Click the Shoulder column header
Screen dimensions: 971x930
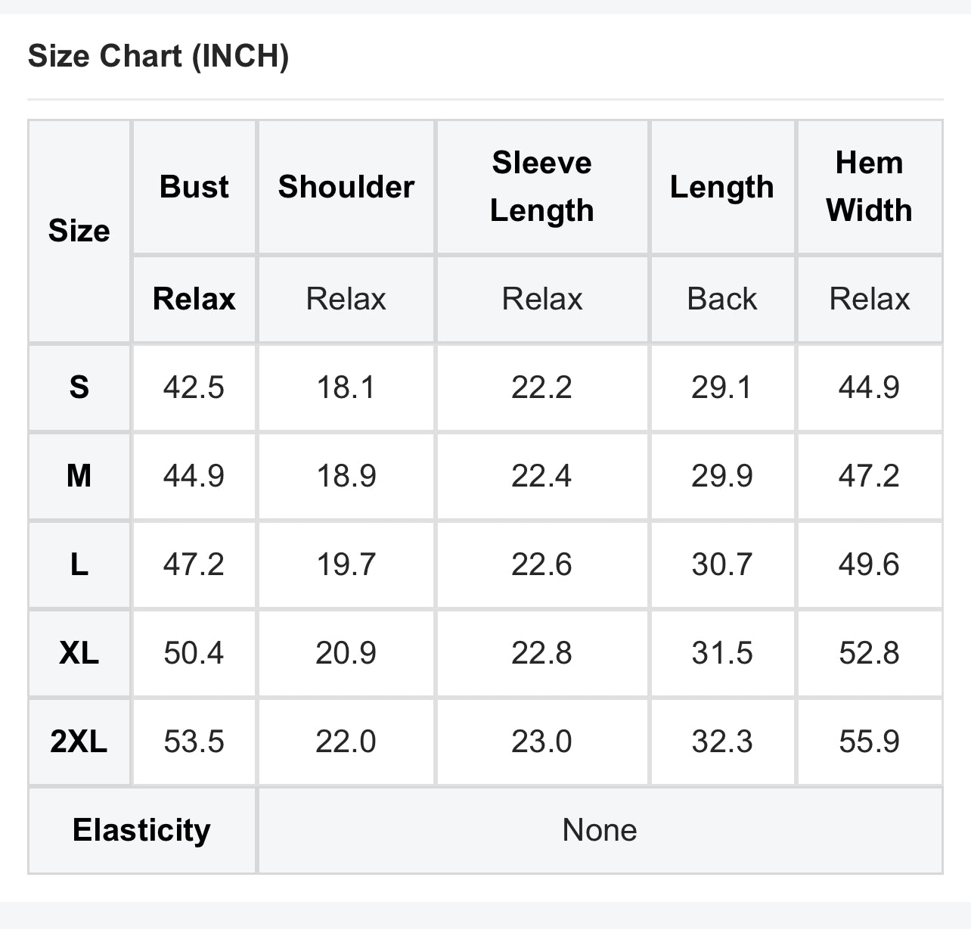pyautogui.click(x=346, y=187)
